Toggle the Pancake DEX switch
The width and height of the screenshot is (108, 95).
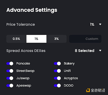tap(10, 64)
